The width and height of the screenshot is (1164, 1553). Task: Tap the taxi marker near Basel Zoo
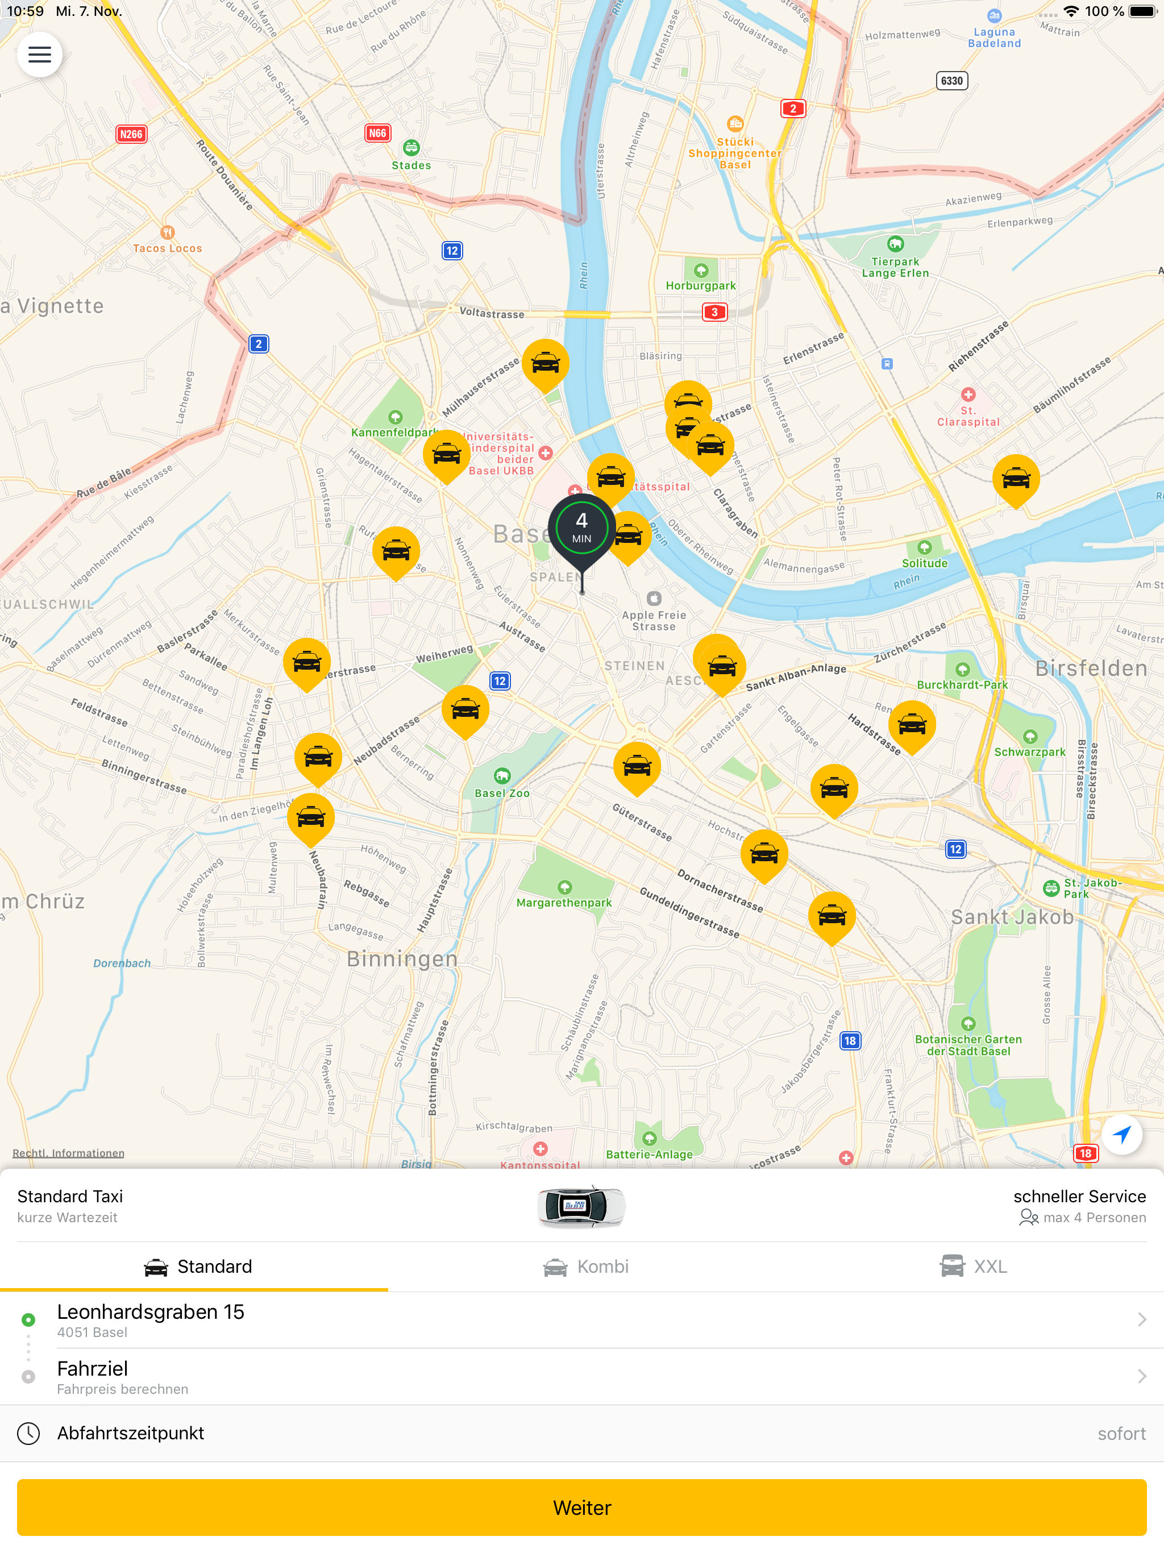pyautogui.click(x=465, y=709)
